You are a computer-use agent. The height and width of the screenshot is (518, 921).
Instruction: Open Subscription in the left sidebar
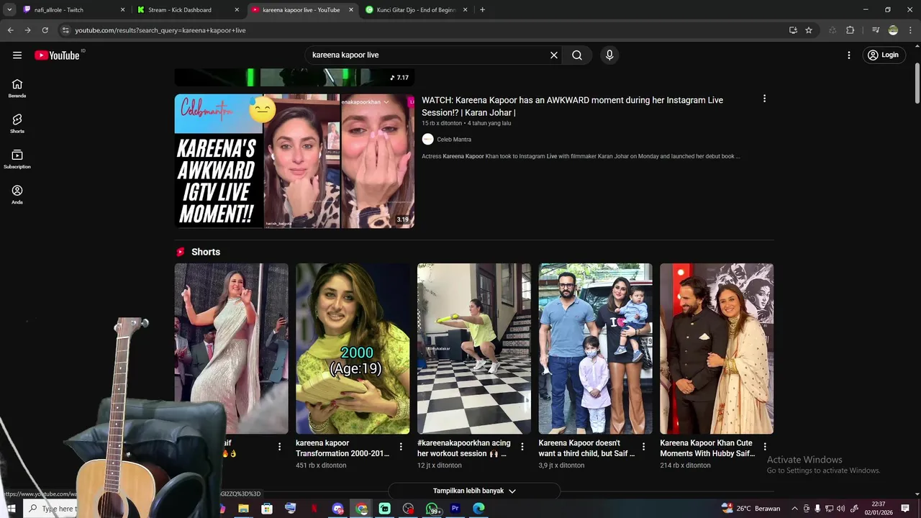click(17, 159)
